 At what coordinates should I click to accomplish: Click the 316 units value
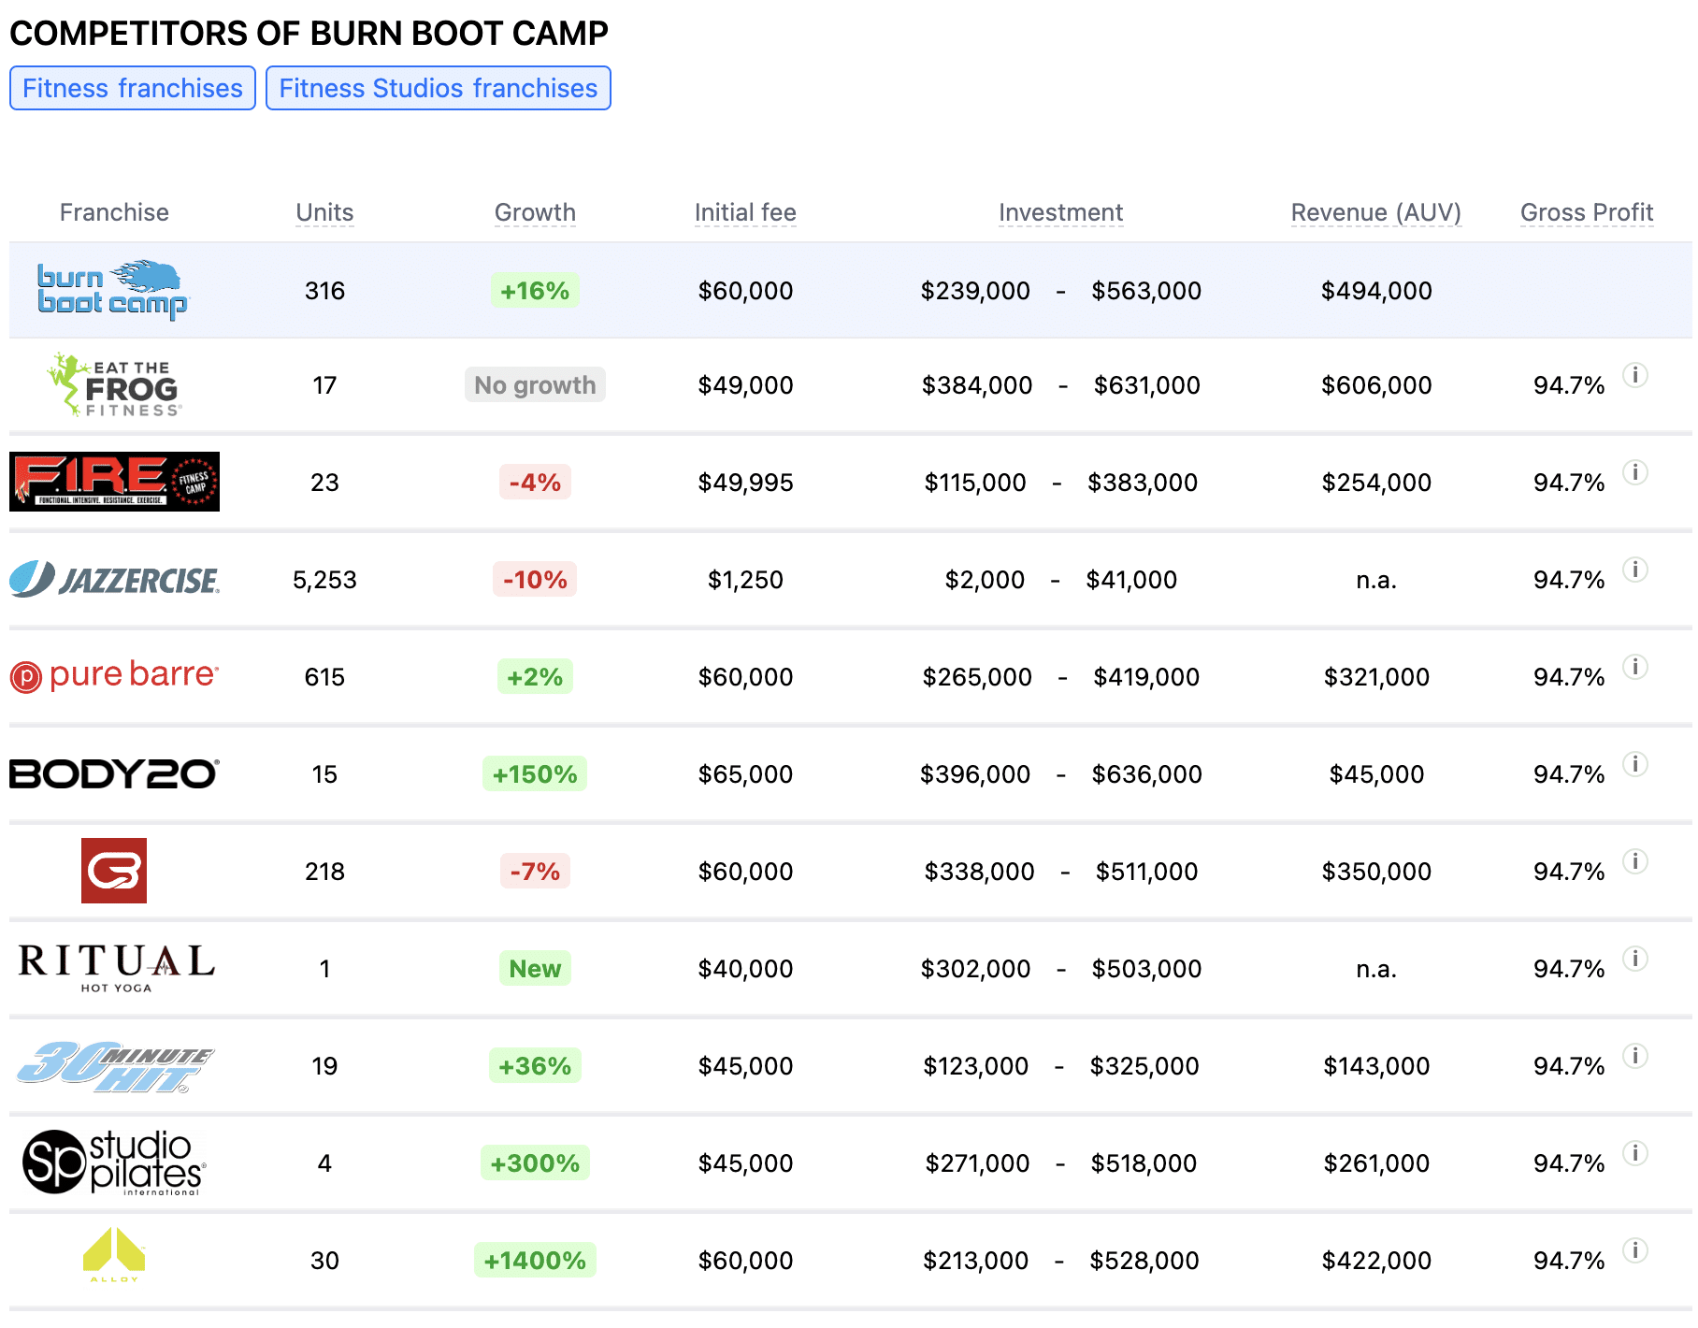click(324, 291)
